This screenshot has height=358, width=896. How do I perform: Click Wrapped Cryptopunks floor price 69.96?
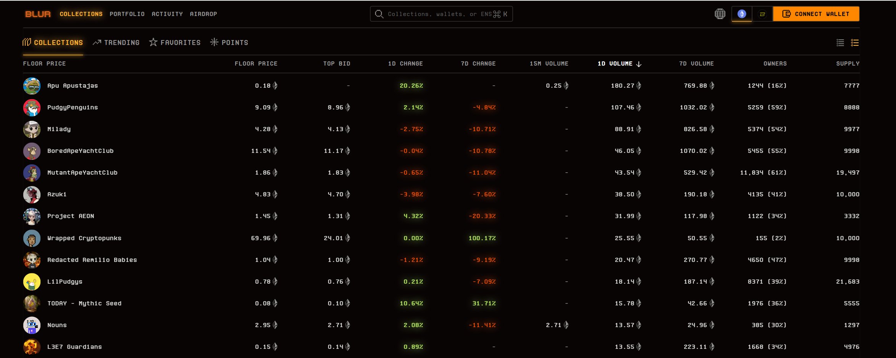pos(264,238)
